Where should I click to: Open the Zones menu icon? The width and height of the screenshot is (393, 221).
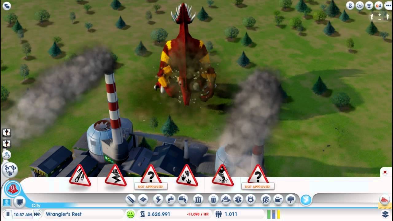[143, 200]
